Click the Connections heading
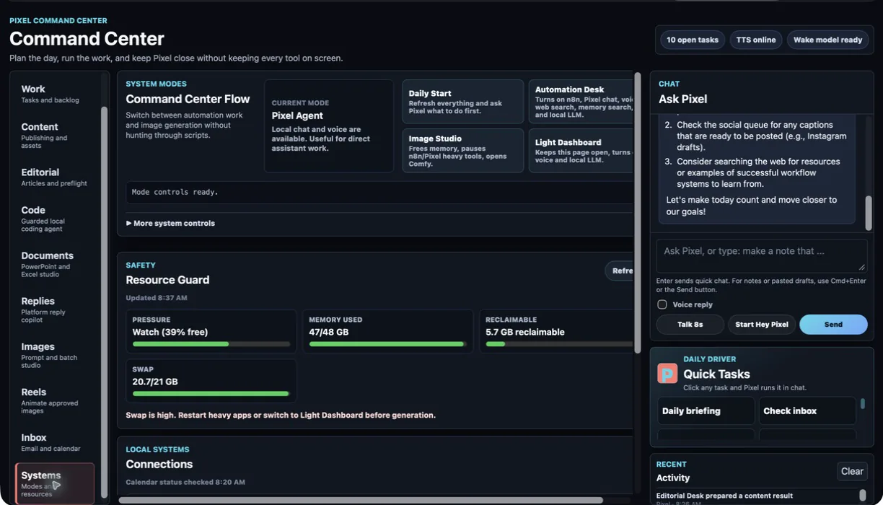883x505 pixels. (159, 464)
